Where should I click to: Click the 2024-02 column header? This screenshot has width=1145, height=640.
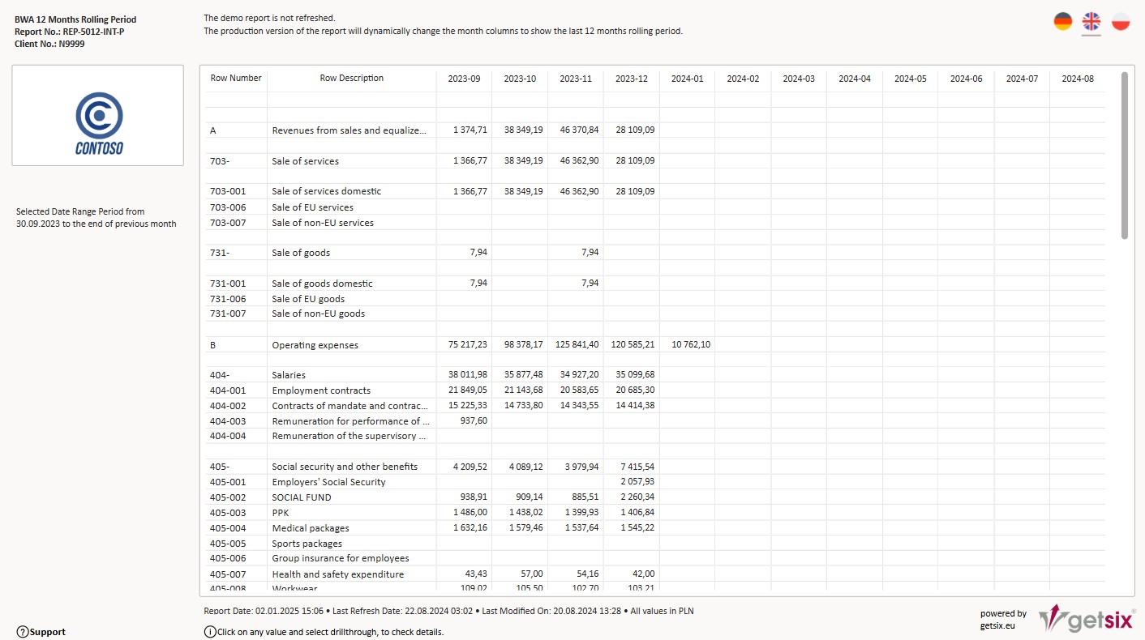click(743, 79)
